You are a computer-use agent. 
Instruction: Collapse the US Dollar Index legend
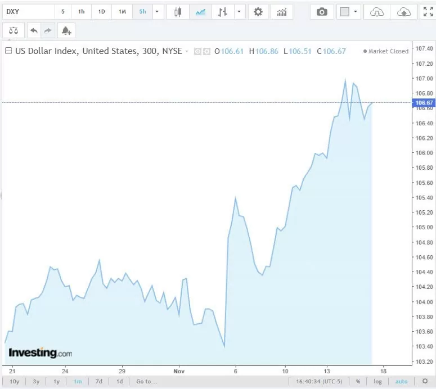8,51
